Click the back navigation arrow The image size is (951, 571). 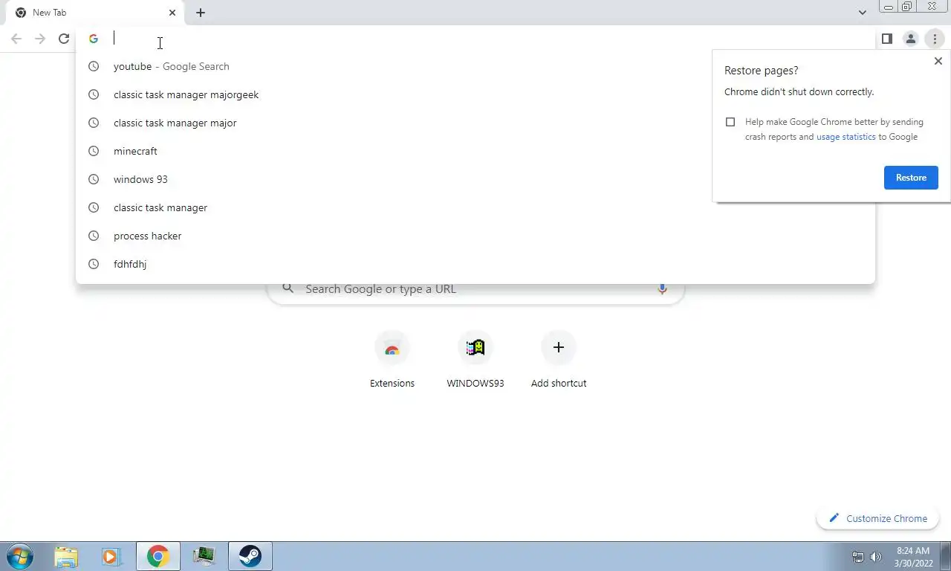tap(16, 39)
